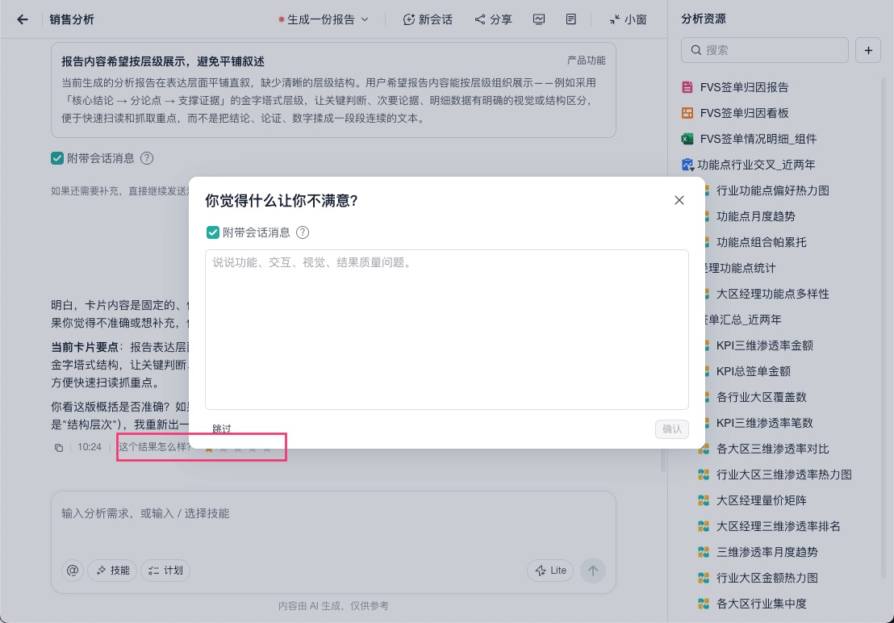Click the 各大区行业集中度 chart icon

[x=704, y=604]
